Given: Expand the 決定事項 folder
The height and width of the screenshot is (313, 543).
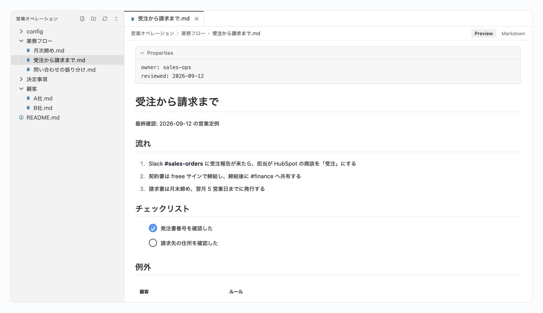Looking at the screenshot, I should pyautogui.click(x=21, y=79).
